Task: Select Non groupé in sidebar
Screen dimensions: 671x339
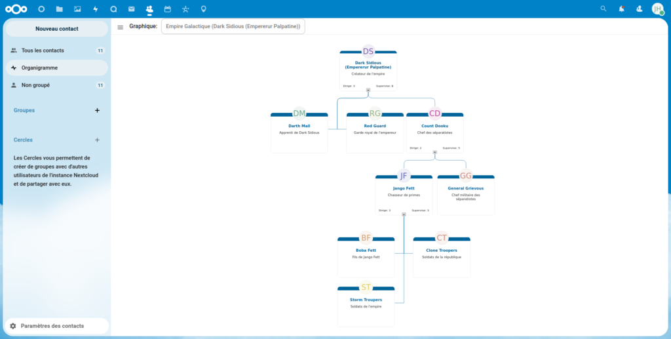Action: (x=57, y=85)
